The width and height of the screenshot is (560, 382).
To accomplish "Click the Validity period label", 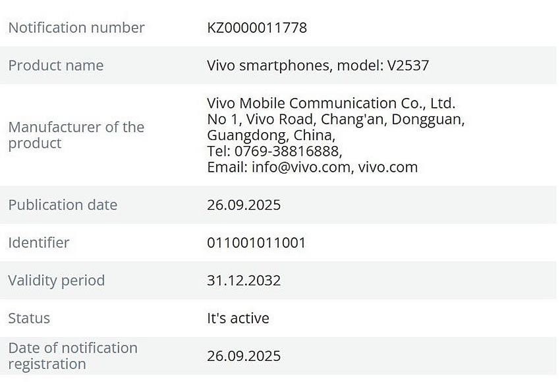I will point(57,280).
